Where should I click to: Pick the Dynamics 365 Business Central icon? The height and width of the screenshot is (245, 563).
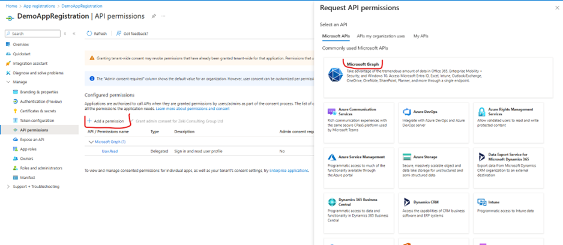(332, 202)
